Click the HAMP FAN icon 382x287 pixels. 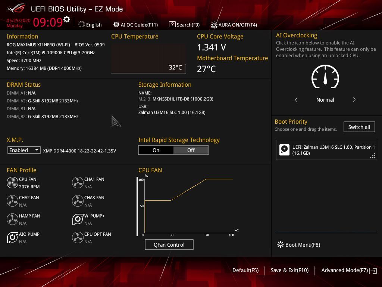[12, 219]
